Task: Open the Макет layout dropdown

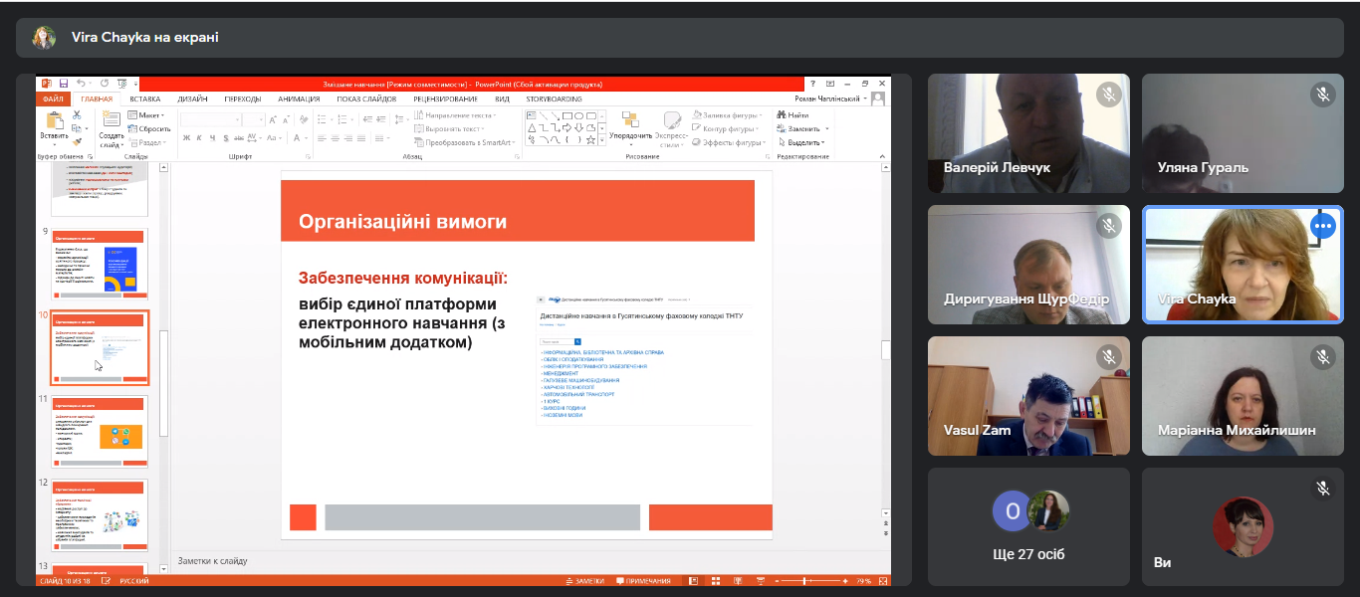Action: [x=146, y=115]
